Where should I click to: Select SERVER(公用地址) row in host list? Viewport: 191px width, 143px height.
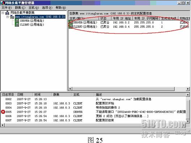click(129, 22)
